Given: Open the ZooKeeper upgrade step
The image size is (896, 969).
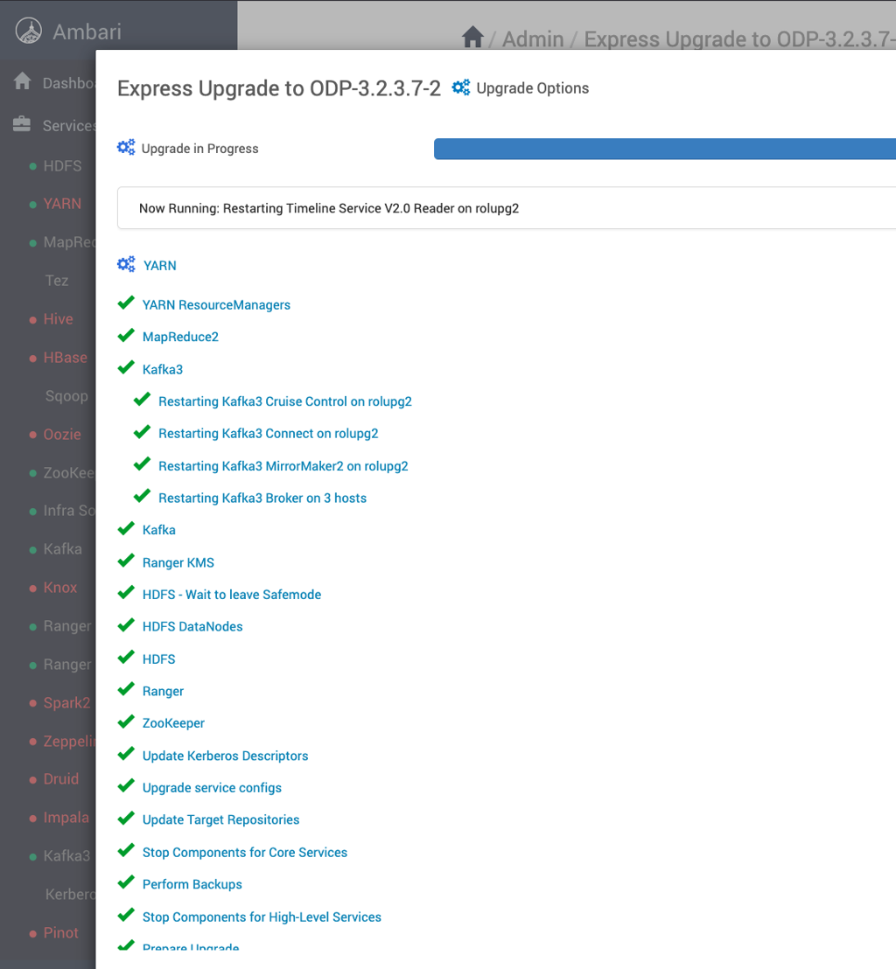Looking at the screenshot, I should click(173, 723).
